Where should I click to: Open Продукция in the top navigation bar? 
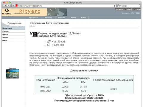tap(33, 18)
